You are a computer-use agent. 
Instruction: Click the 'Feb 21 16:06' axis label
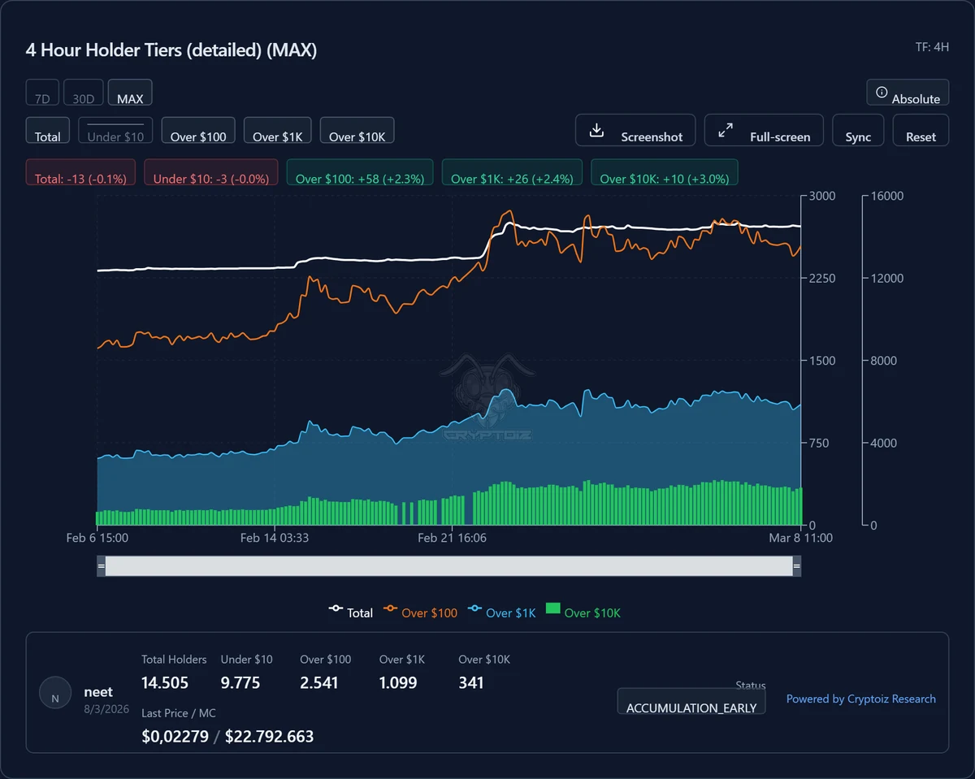coord(452,538)
